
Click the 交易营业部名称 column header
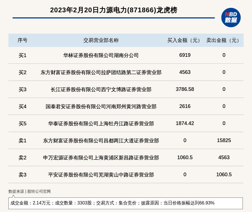tap(101, 40)
